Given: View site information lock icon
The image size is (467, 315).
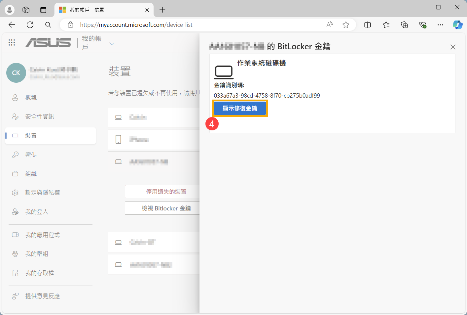Looking at the screenshot, I should (x=70, y=25).
